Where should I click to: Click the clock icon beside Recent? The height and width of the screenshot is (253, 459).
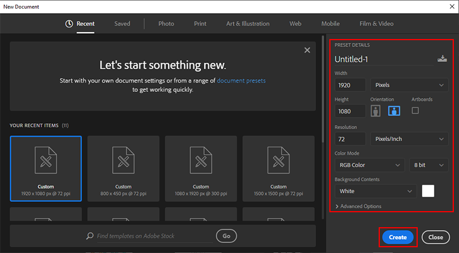(69, 24)
